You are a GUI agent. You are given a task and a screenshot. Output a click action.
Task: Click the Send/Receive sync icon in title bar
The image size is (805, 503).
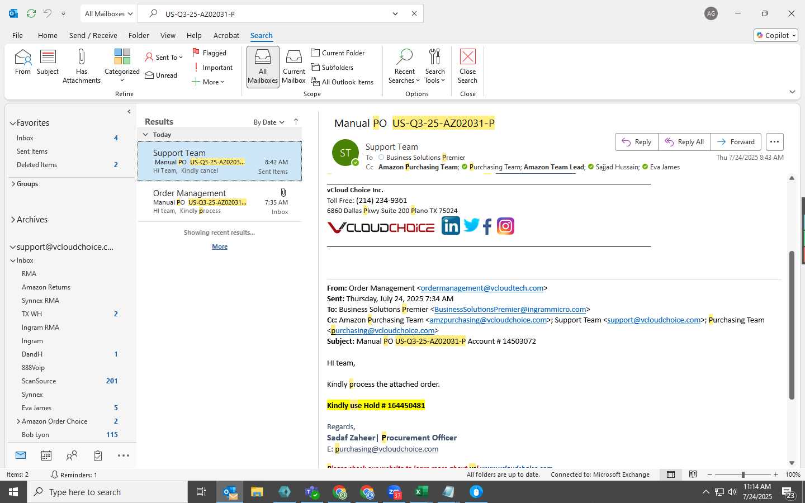click(x=31, y=13)
